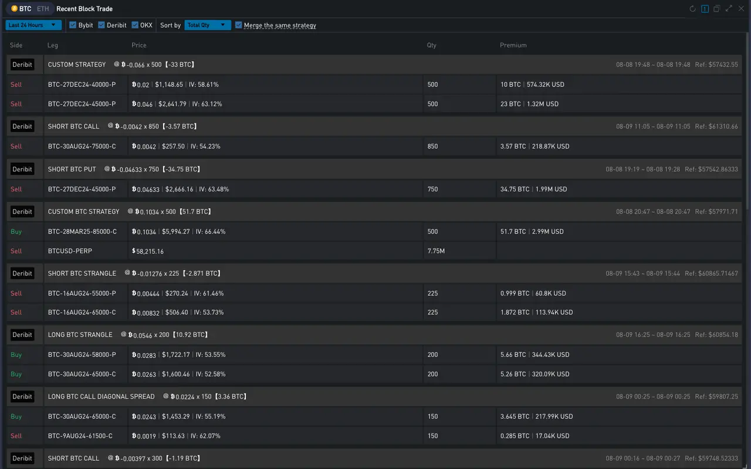
Task: Click the BTCUSD-PERP leg name
Action: 70,251
